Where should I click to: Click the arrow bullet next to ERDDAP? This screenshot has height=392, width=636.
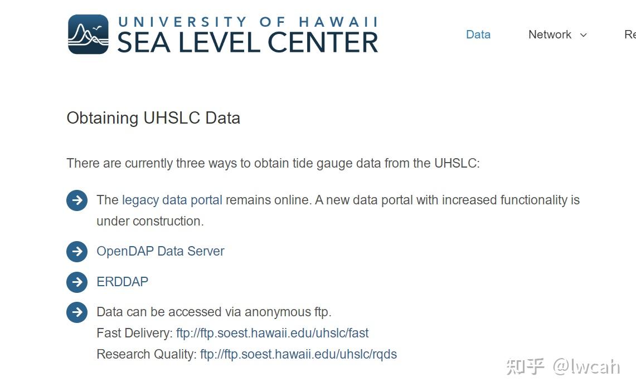pyautogui.click(x=77, y=282)
